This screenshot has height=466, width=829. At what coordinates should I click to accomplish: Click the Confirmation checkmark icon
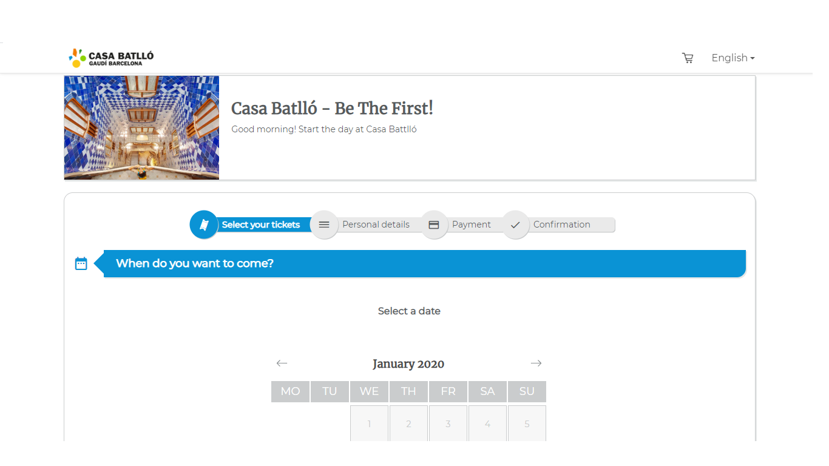pos(515,225)
